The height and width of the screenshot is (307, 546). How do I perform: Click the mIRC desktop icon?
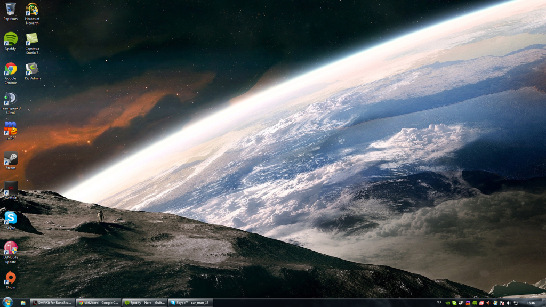click(10, 128)
